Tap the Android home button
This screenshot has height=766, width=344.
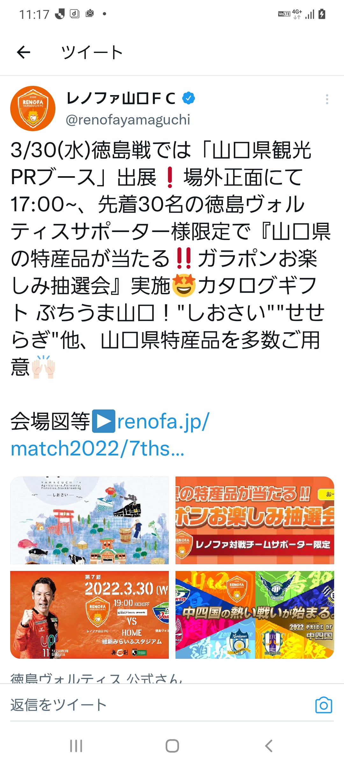172,746
